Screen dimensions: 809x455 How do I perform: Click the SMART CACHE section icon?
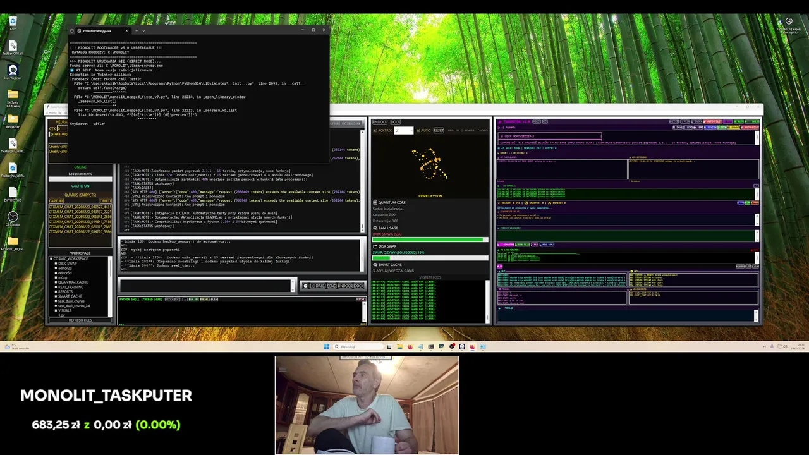pos(375,265)
